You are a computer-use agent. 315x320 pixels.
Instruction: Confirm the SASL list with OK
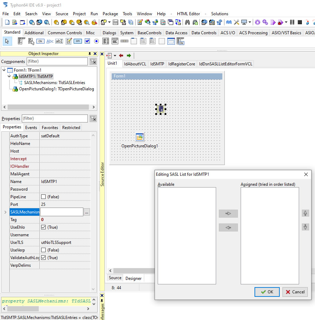tap(267, 292)
